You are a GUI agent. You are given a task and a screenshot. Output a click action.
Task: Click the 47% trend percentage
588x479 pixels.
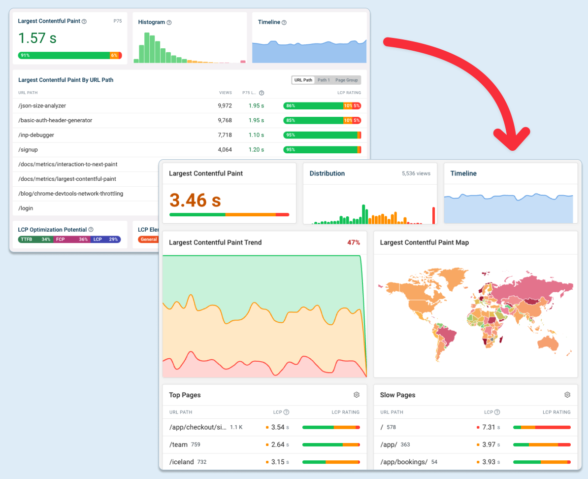coord(353,242)
